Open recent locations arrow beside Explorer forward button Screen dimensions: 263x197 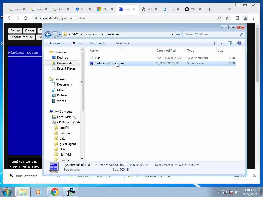[60, 35]
